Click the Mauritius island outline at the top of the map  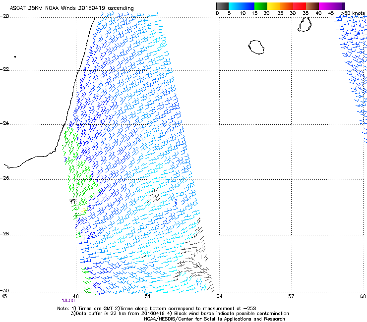[305, 25]
